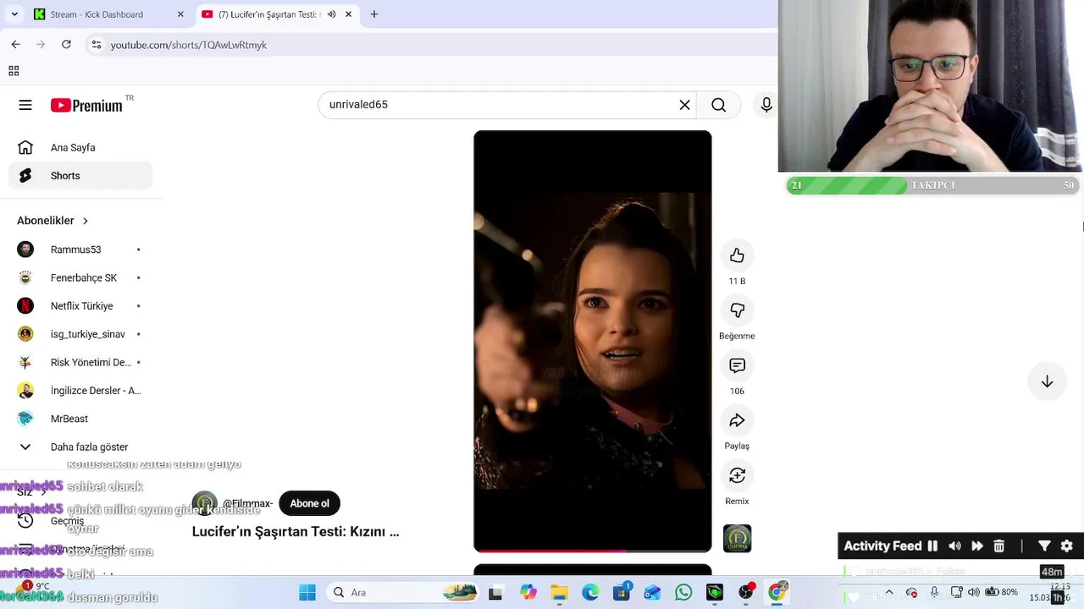Click the TAKIPCI follower goal bar
Screen dimensions: 1084x609
click(932, 185)
